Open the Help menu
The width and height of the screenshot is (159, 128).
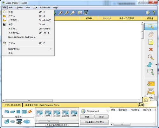point(55,8)
